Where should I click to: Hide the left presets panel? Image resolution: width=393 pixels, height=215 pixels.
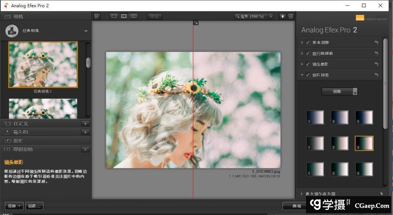97,16
